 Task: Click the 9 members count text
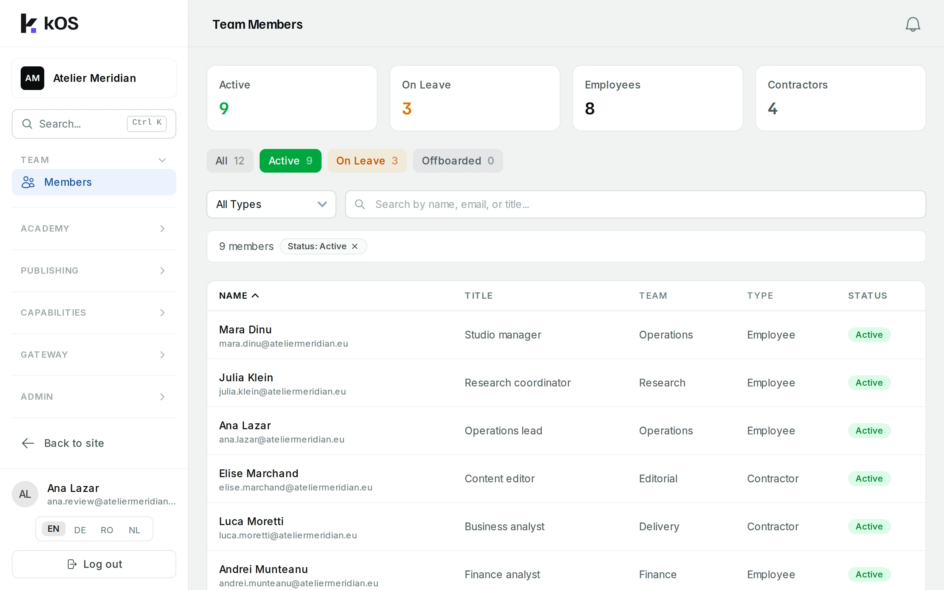coord(246,246)
